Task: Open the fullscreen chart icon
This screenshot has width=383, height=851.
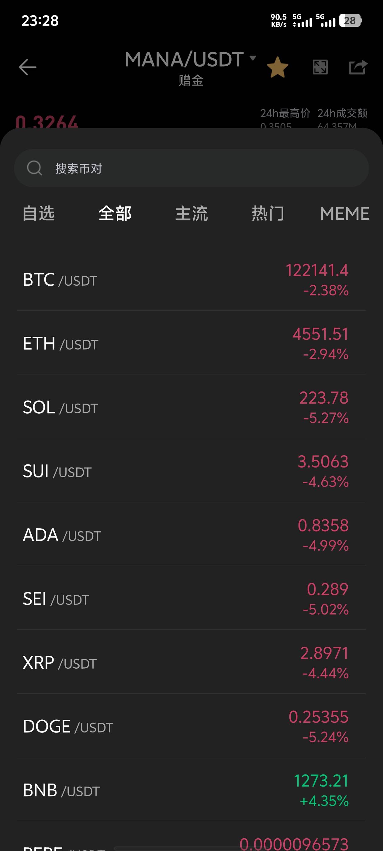Action: (x=320, y=67)
